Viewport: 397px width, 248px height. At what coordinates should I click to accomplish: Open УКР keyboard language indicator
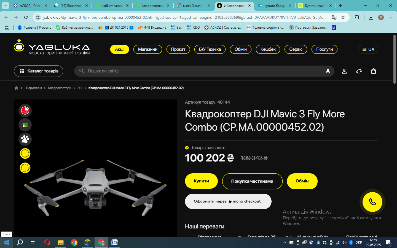(359, 242)
